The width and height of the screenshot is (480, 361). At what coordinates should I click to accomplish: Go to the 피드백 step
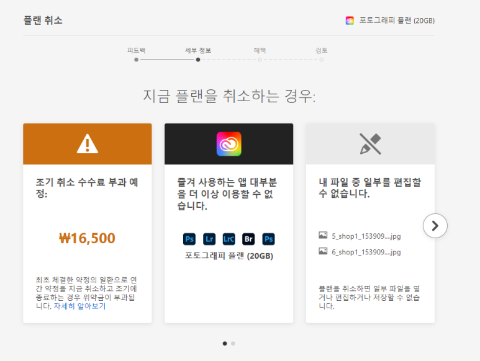tap(136, 50)
